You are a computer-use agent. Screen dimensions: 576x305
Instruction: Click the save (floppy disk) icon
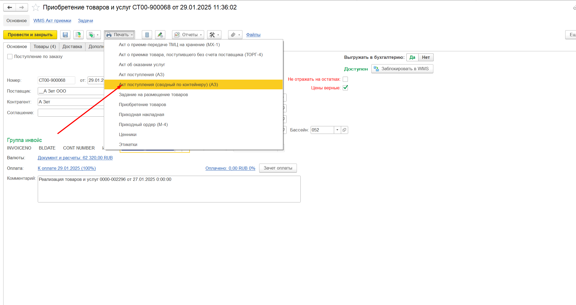click(x=65, y=35)
